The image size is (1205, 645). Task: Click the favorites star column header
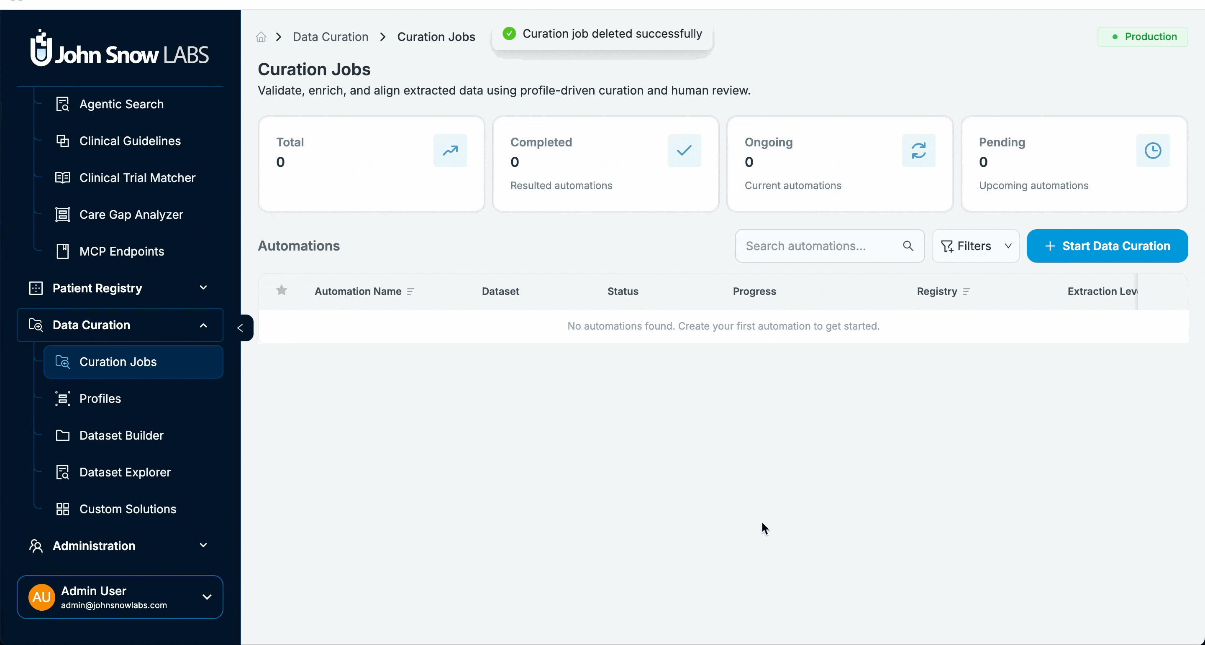point(282,290)
